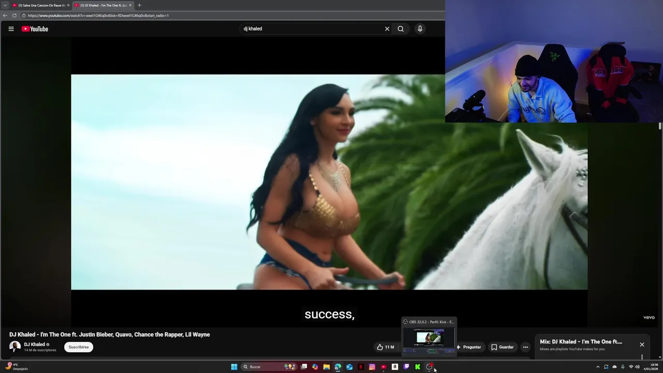Click the OneDrive cloud tray icon
This screenshot has width=663, height=373.
[x=615, y=367]
